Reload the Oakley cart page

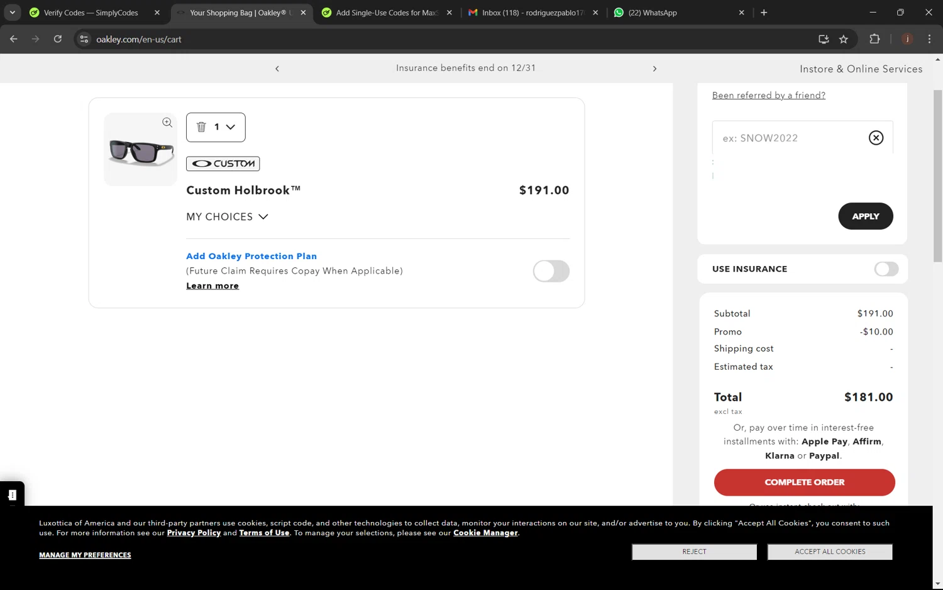pos(58,39)
